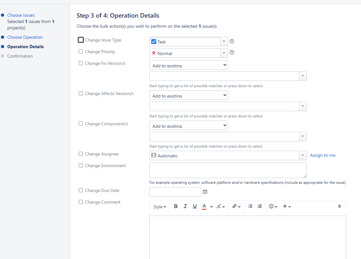361x259 pixels.
Task: Enable the Change Assignee checkbox
Action: click(81, 154)
